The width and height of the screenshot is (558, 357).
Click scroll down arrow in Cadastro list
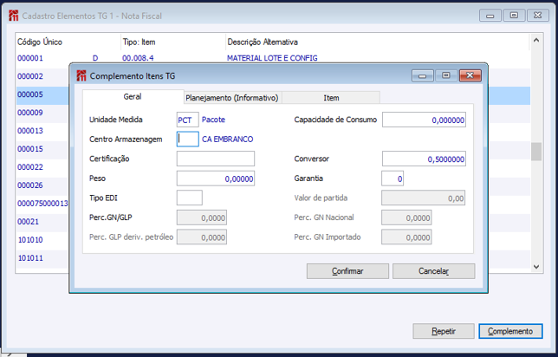[x=536, y=267]
